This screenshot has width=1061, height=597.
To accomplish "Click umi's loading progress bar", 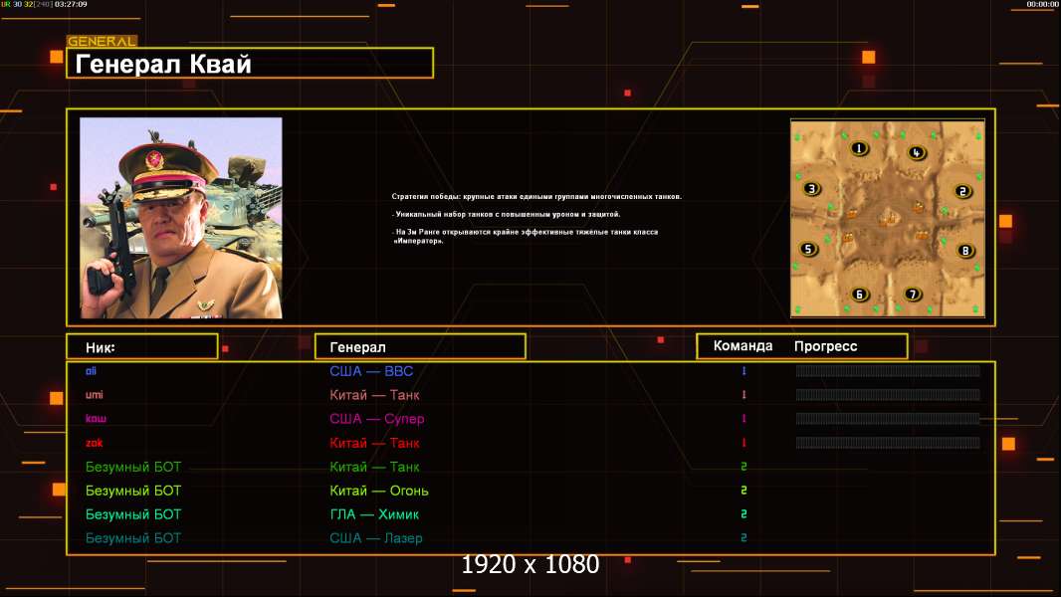I will click(888, 394).
